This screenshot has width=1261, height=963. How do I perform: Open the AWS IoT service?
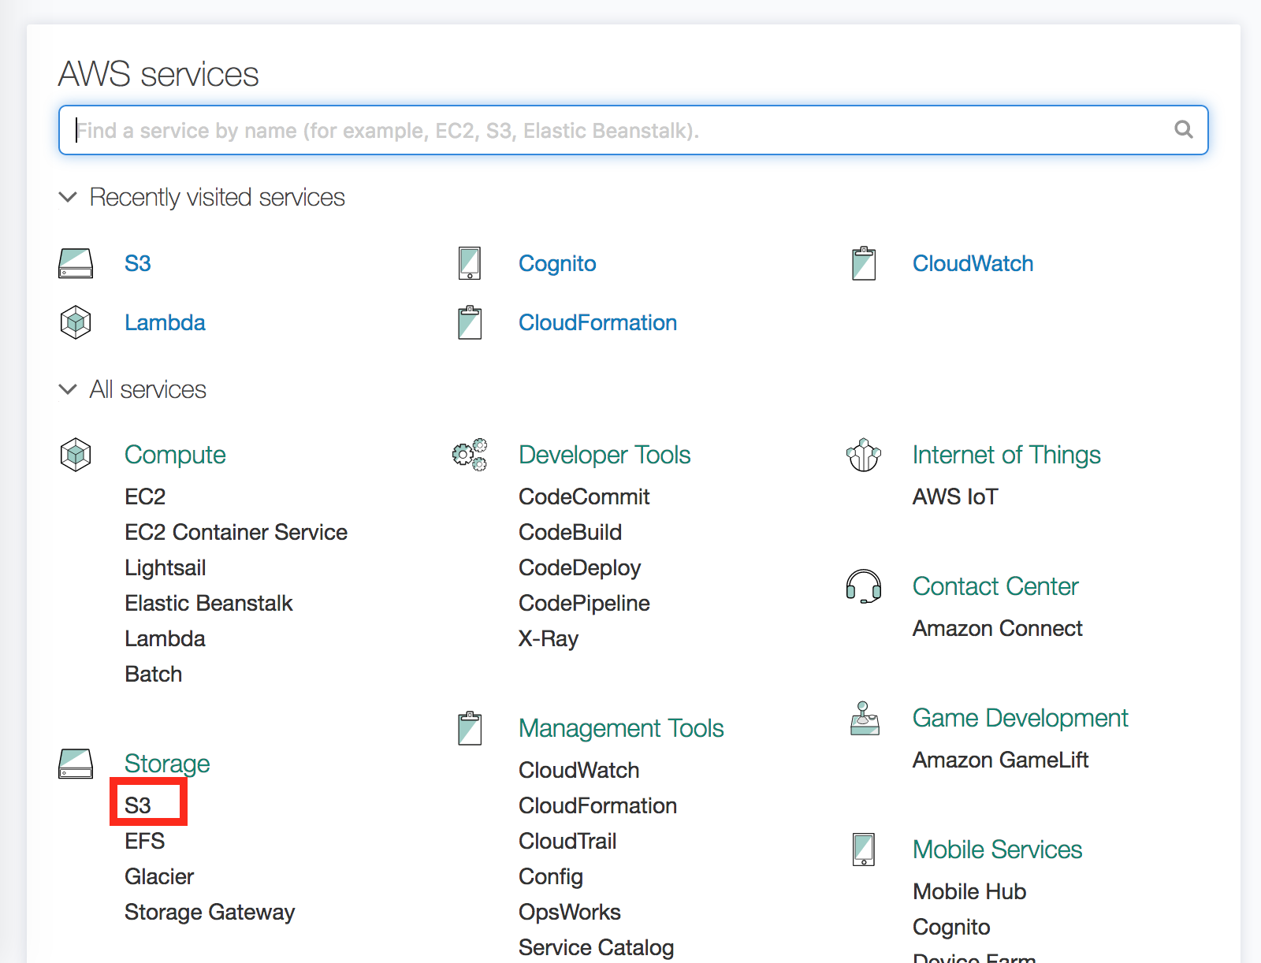click(955, 496)
